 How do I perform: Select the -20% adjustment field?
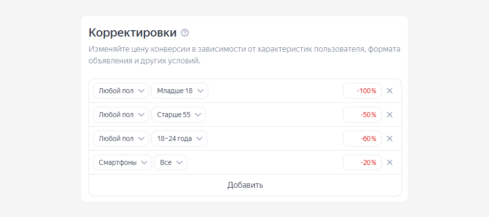point(362,162)
